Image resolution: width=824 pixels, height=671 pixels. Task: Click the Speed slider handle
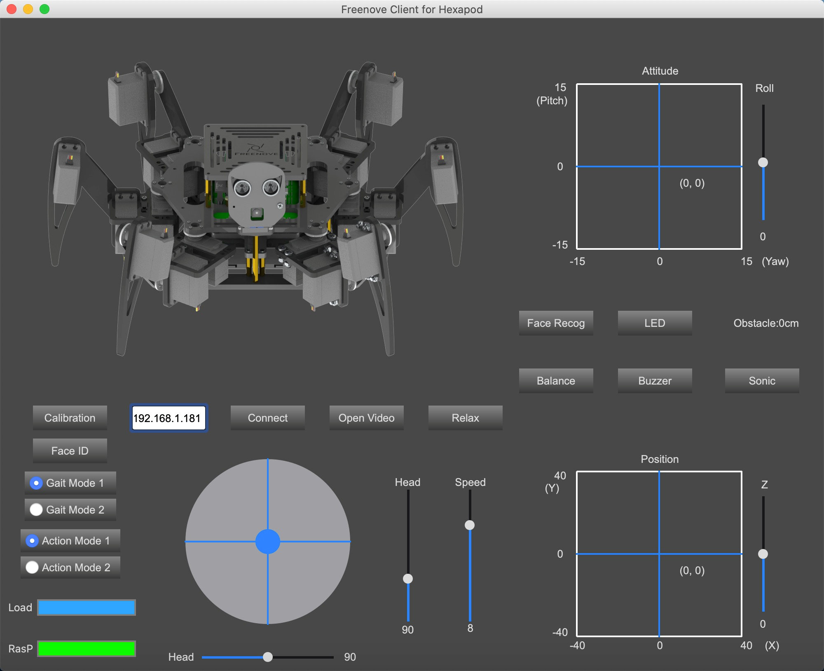tap(470, 525)
